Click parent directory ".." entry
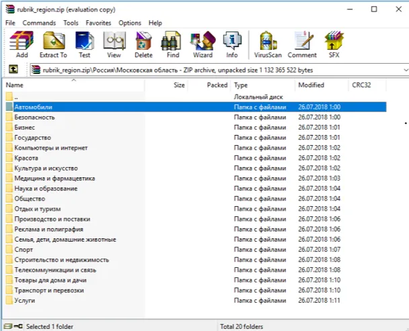The width and height of the screenshot is (409, 331). [16, 97]
